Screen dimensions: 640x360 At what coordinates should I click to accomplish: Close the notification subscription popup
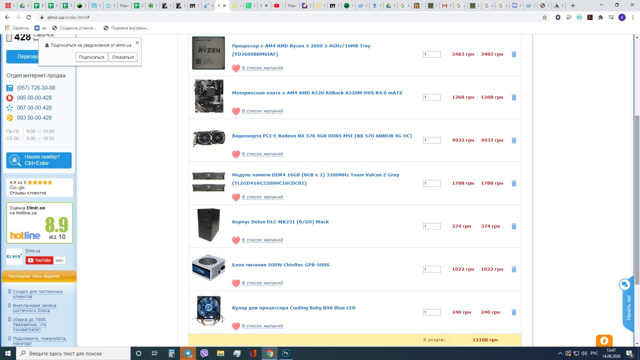click(x=137, y=42)
